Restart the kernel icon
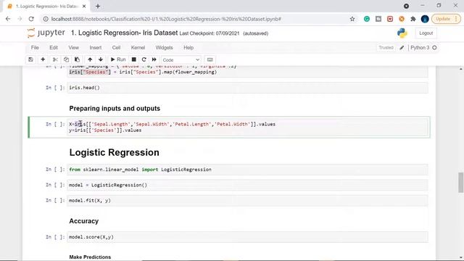The width and height of the screenshot is (464, 261). coord(144,59)
